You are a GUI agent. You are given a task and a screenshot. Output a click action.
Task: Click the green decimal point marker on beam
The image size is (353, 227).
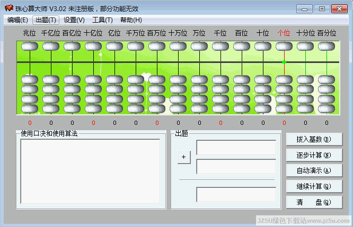click(284, 62)
